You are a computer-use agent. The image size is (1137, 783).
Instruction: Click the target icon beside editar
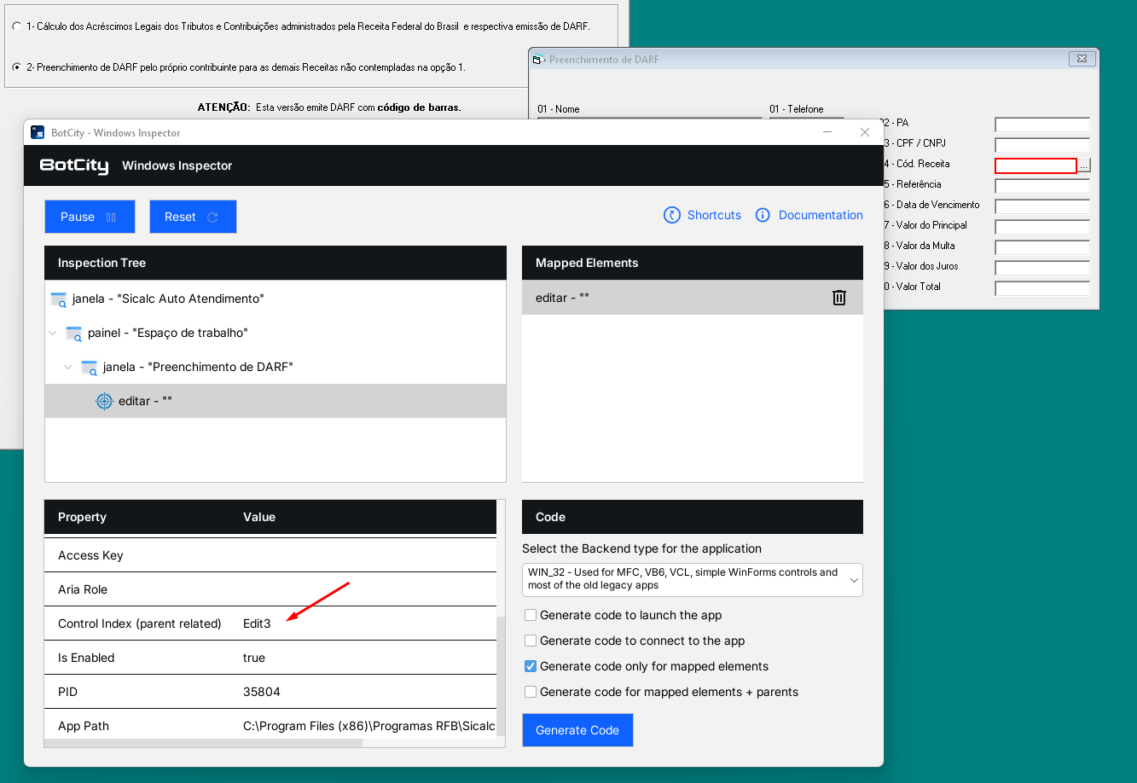click(104, 401)
